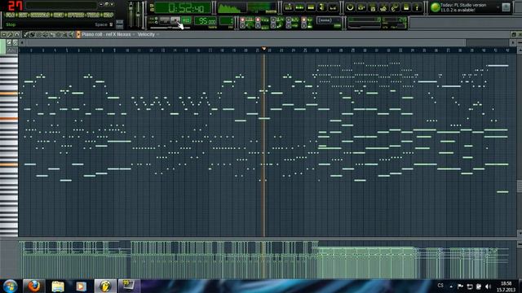Click the Play transport button
The width and height of the screenshot is (522, 293).
click(x=164, y=20)
